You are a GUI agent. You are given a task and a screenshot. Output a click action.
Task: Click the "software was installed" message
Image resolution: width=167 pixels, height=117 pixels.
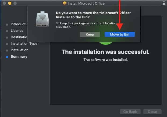[x=105, y=60]
